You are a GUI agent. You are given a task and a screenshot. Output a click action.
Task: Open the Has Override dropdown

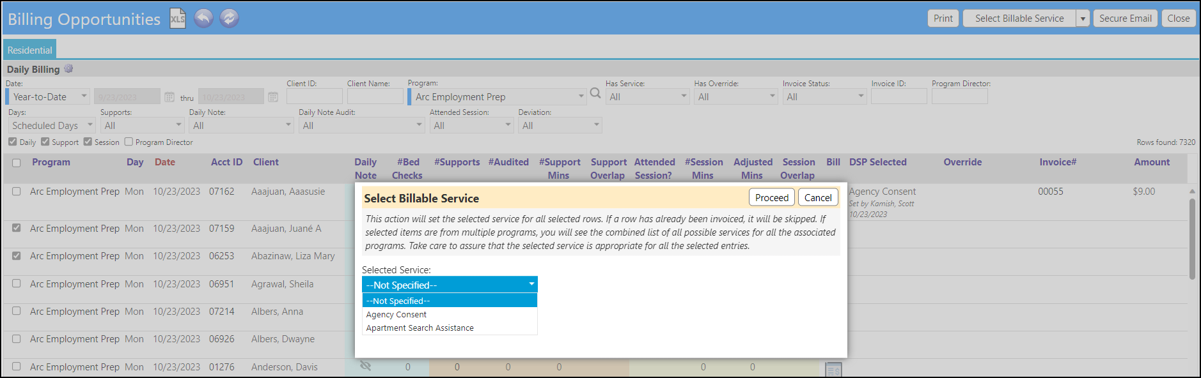coord(735,96)
